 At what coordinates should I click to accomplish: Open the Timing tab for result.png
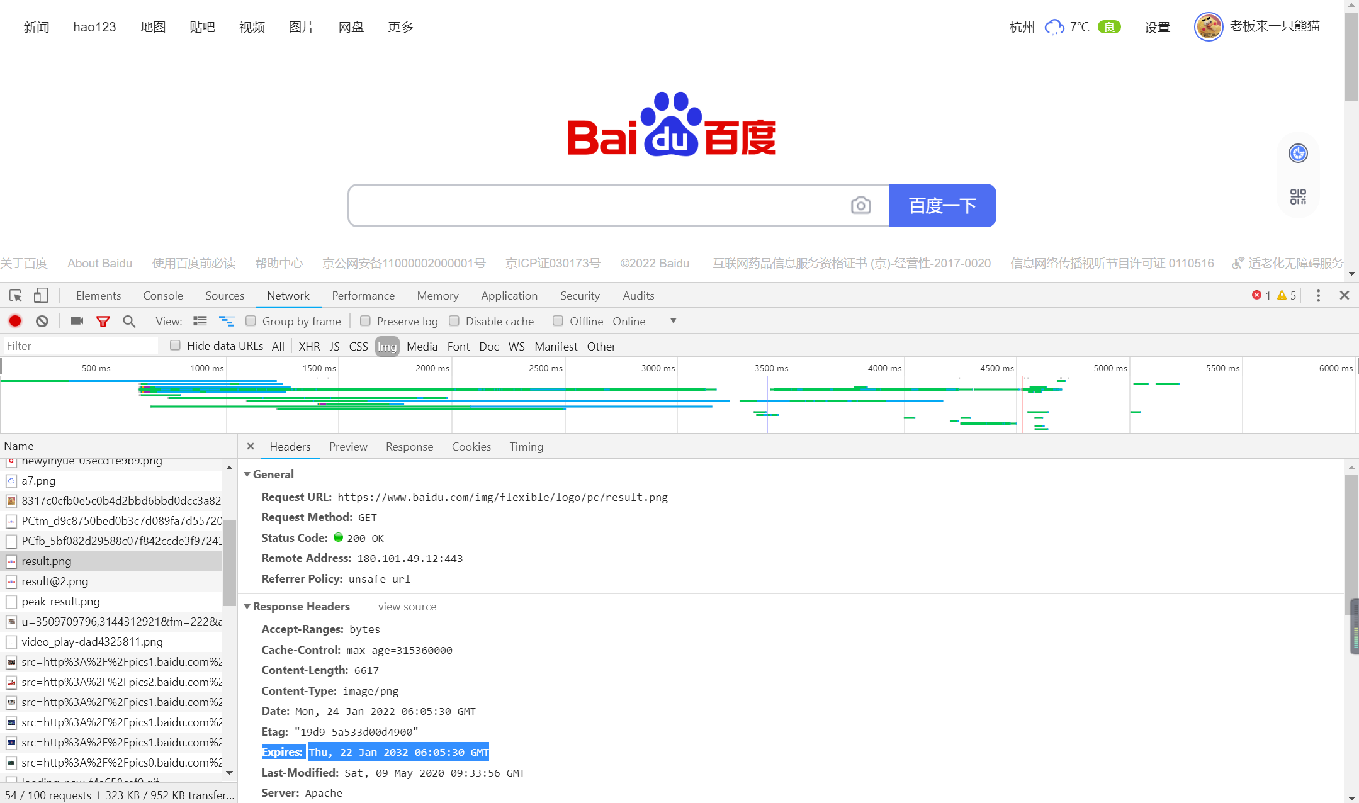(526, 447)
